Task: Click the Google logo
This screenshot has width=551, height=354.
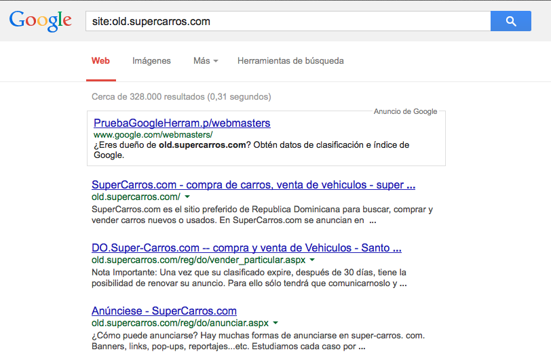Action: pyautogui.click(x=41, y=21)
